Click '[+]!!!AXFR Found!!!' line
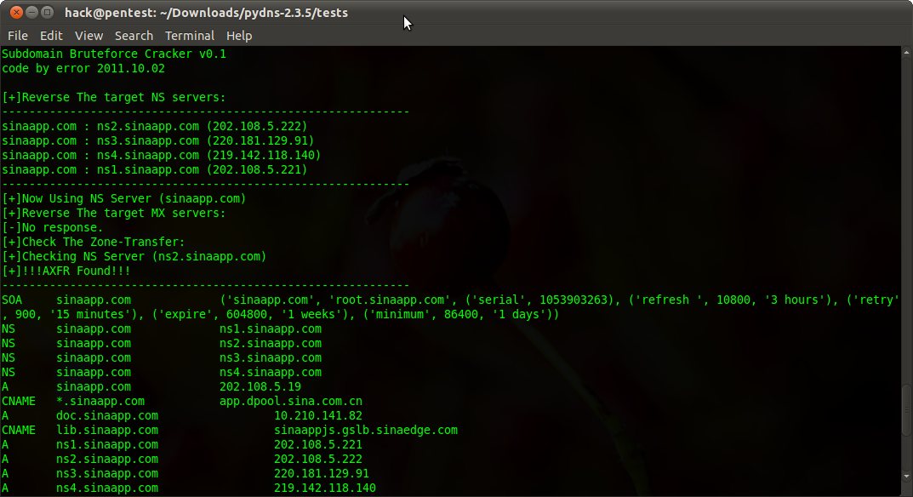Viewport: 913px width, 497px height. (66, 271)
